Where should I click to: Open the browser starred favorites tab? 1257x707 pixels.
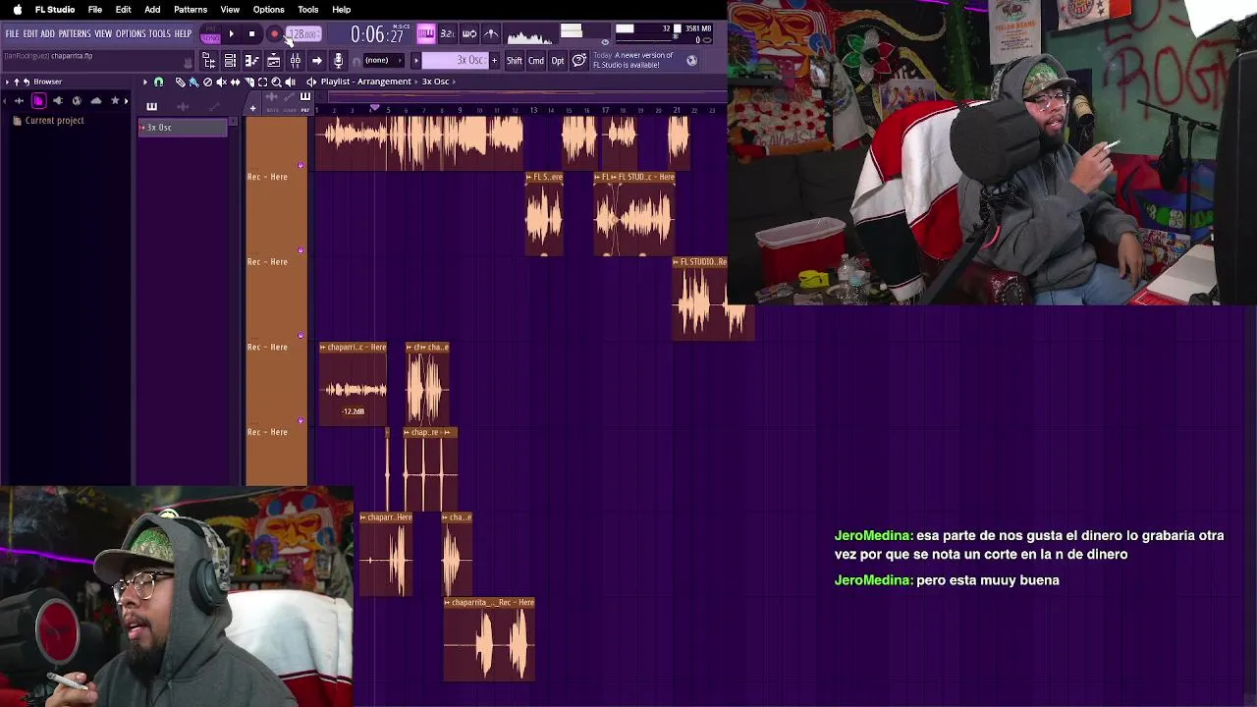115,101
